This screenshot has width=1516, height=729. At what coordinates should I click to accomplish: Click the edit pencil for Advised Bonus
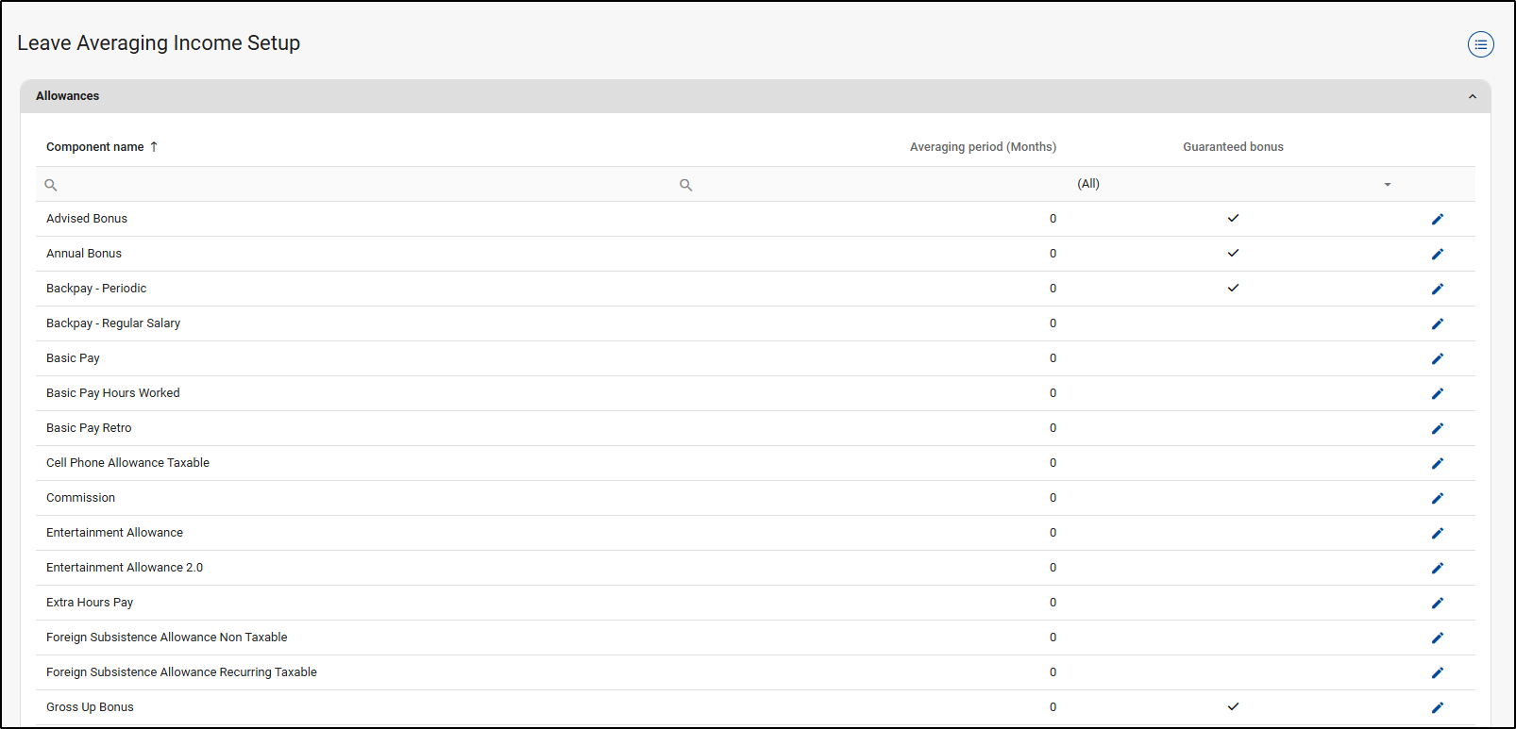[x=1437, y=219]
